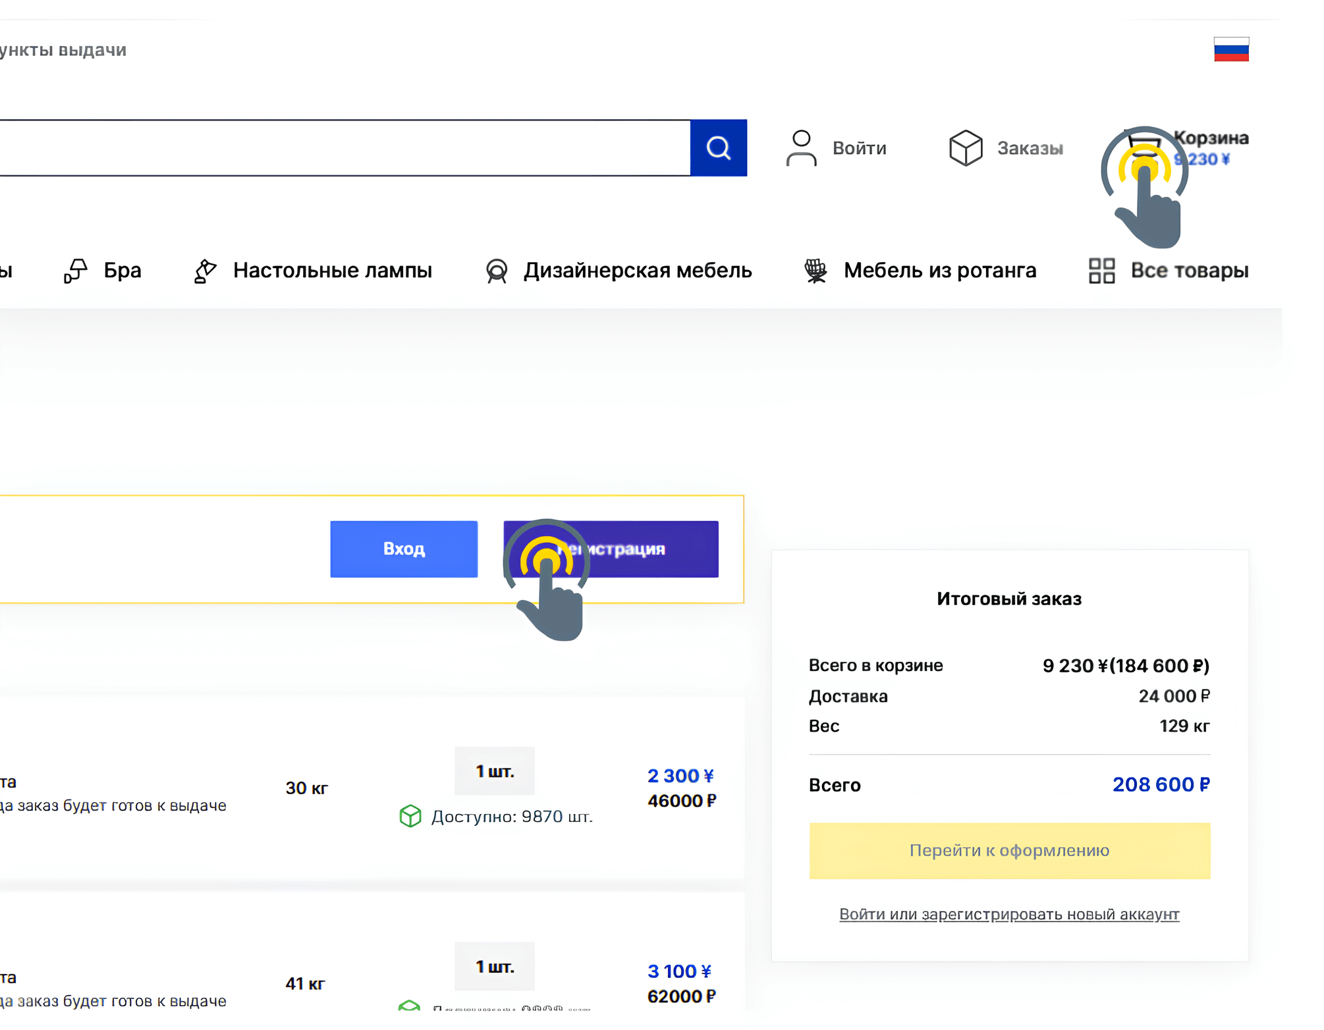The height and width of the screenshot is (1030, 1324).
Task: Click the designer furniture chair icon
Action: [x=497, y=271]
